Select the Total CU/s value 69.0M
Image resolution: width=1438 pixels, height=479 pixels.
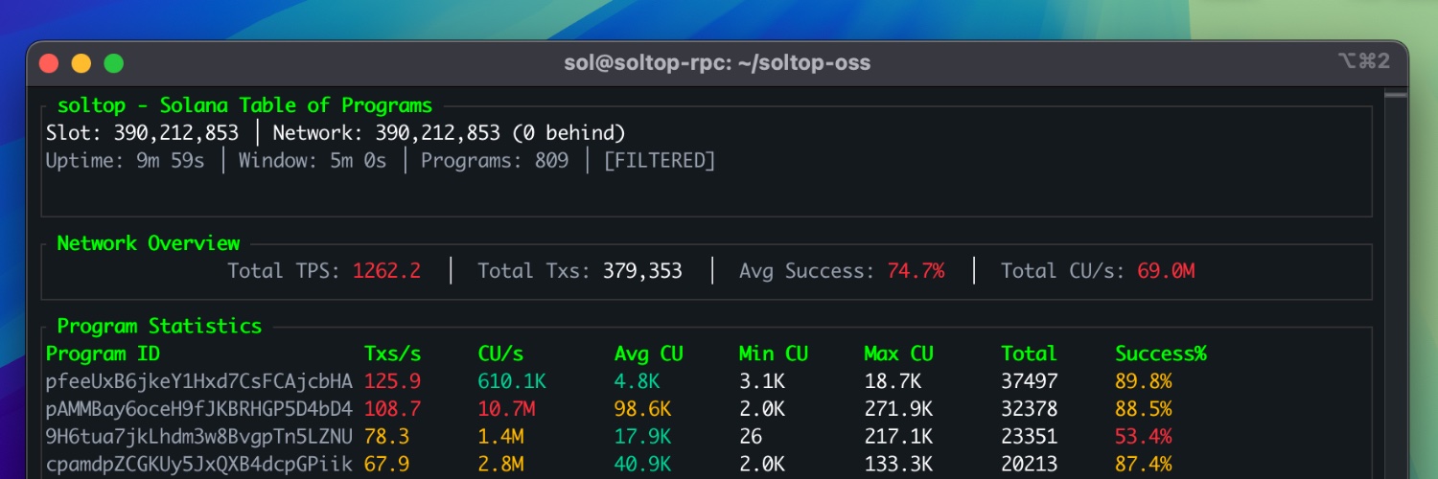[x=1166, y=271]
